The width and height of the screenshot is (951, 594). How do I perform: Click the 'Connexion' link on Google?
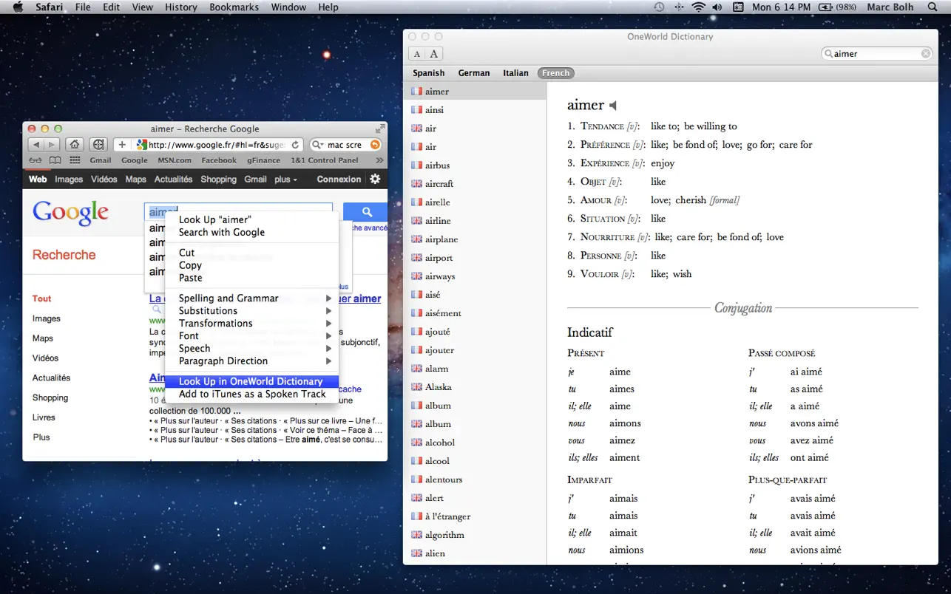[338, 179]
